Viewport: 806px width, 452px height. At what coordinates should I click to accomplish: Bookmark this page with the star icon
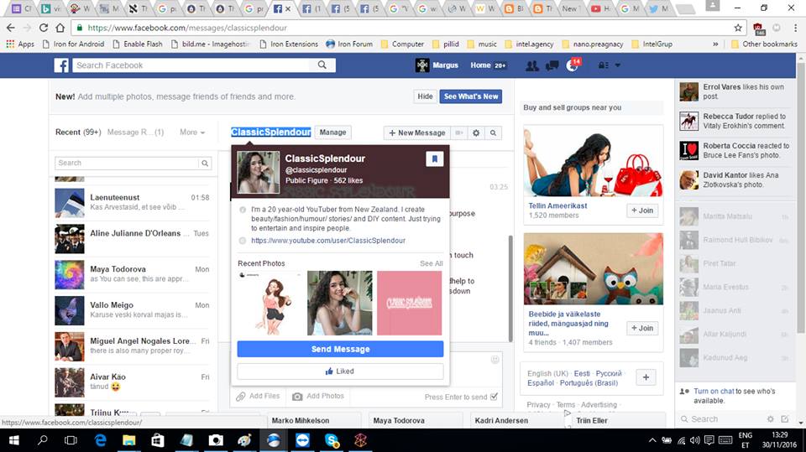pos(738,28)
